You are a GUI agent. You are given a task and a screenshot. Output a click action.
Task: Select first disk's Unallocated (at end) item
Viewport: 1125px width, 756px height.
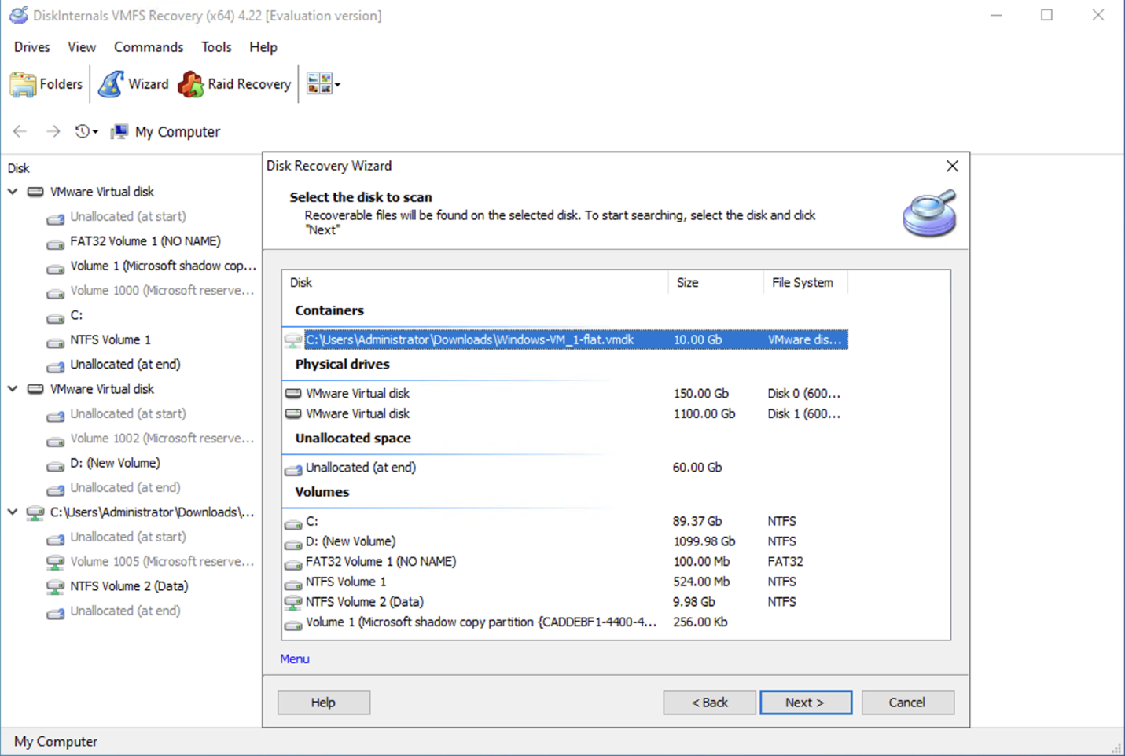tap(125, 365)
